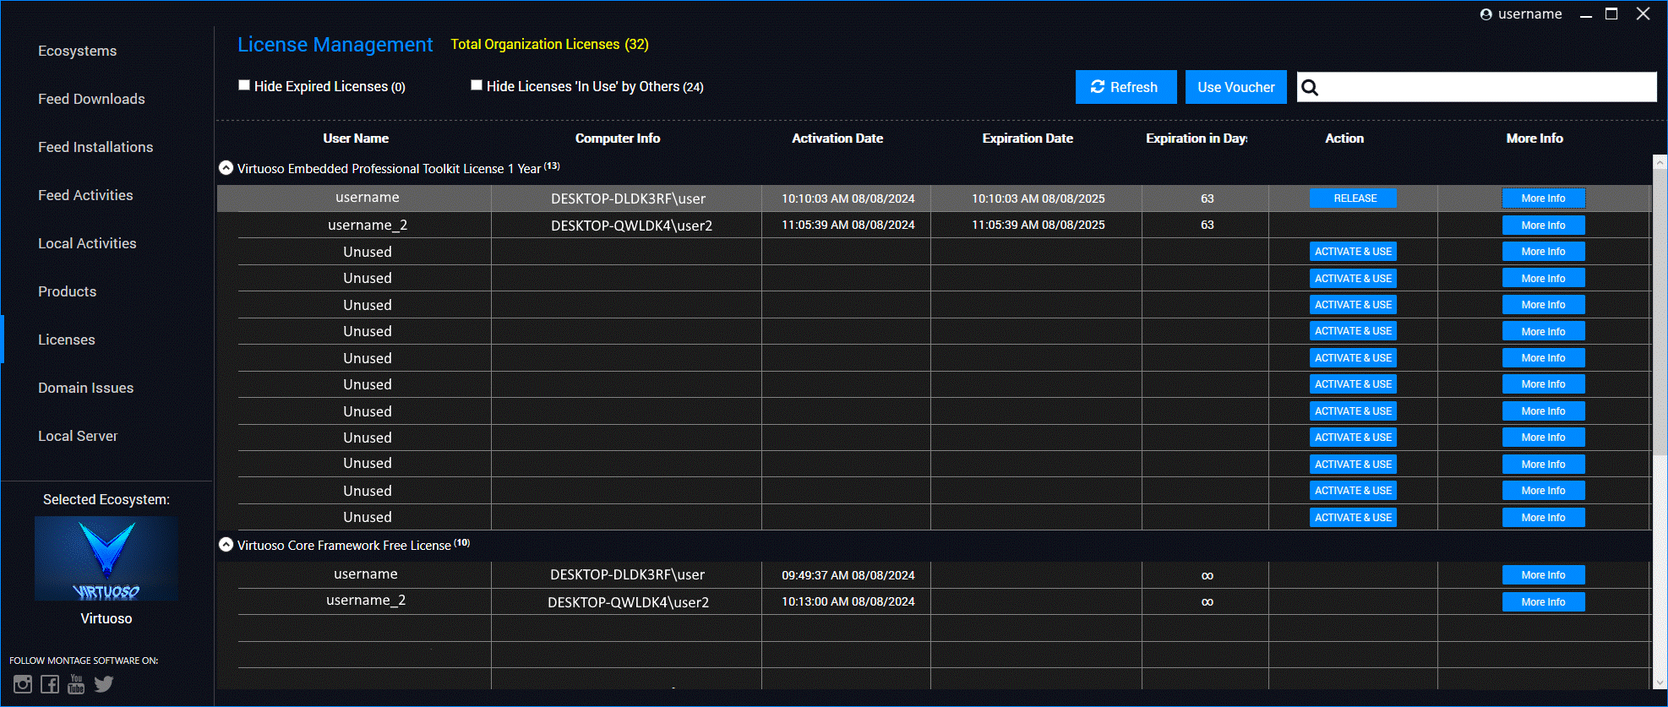Sort by Activation Date column header
1668x707 pixels.
[837, 139]
